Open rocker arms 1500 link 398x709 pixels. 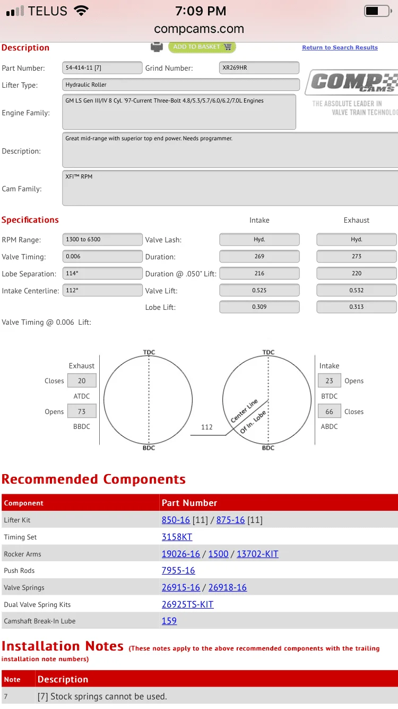(x=219, y=554)
